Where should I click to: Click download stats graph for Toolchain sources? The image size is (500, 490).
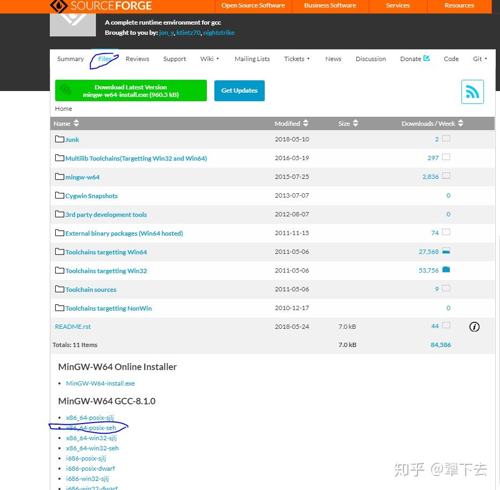[446, 288]
